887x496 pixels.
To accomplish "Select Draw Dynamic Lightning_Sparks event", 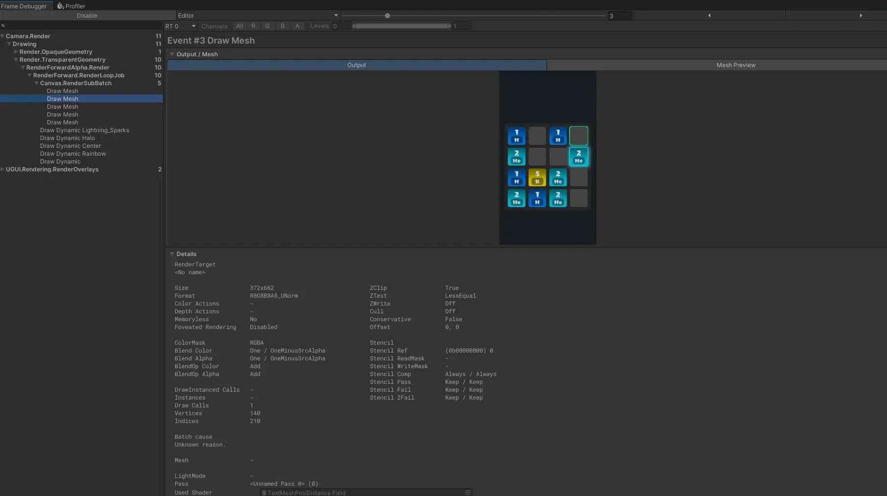I will pos(85,130).
